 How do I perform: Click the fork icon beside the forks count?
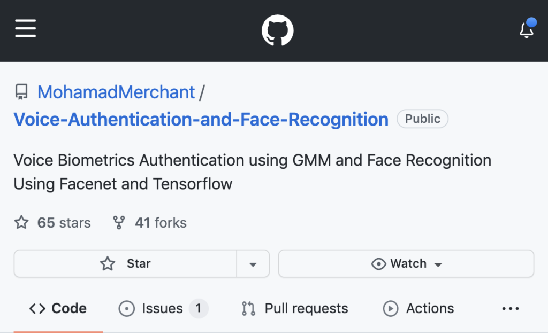(x=119, y=222)
